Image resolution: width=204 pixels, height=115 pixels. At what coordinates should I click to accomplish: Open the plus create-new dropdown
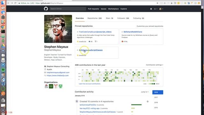click(156, 9)
